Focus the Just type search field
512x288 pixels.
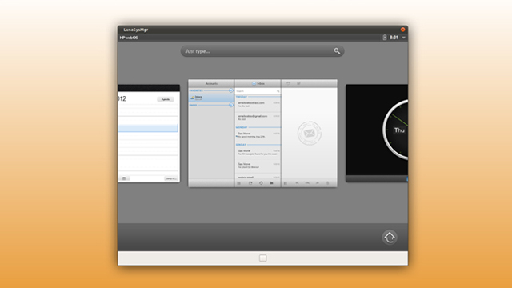pyautogui.click(x=262, y=51)
